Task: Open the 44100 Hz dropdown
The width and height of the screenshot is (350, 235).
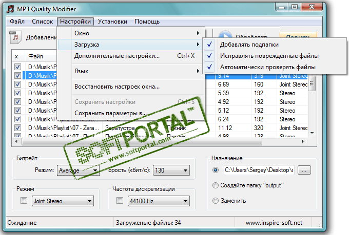Action: tap(159, 201)
